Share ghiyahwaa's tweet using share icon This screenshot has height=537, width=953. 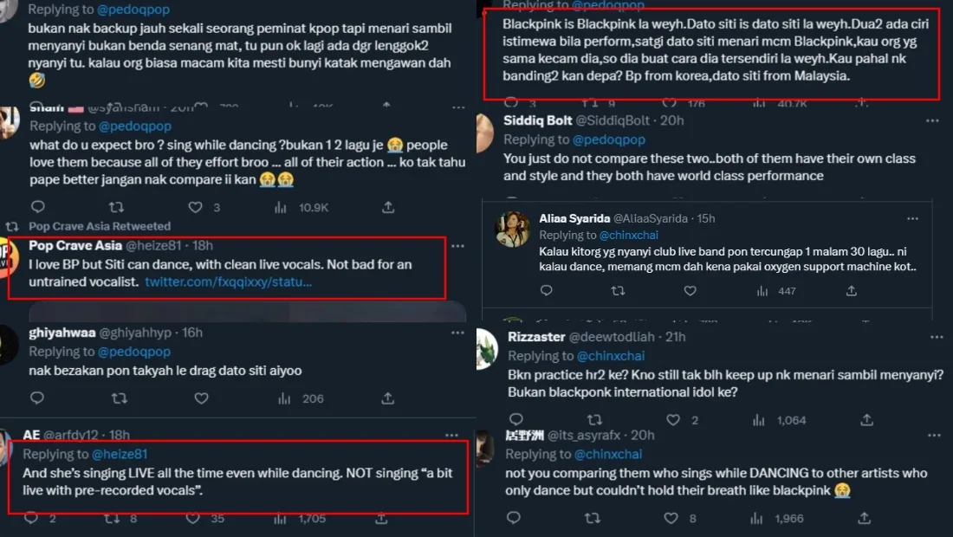[388, 398]
